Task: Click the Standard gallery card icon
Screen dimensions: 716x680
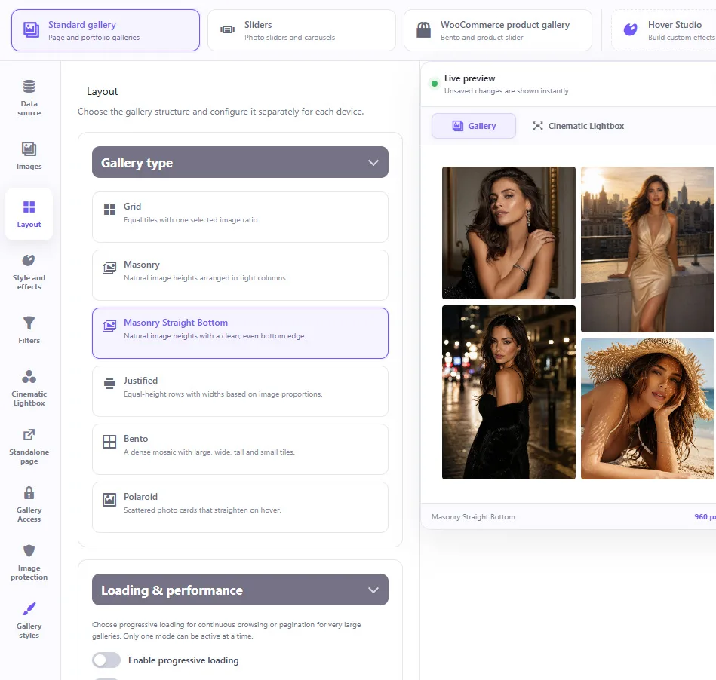Action: 31,29
